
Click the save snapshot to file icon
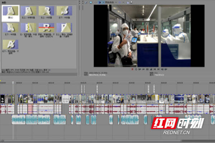131,3
